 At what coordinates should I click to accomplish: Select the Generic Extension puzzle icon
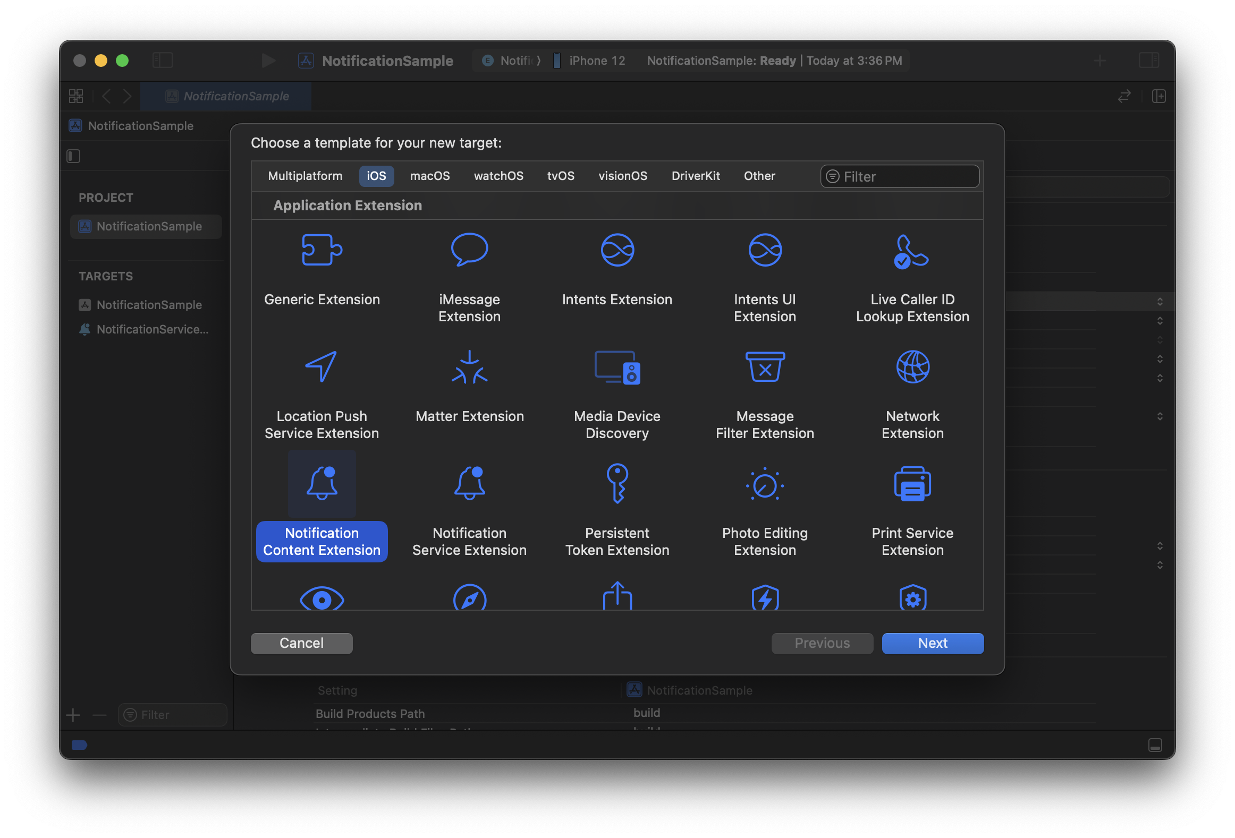pyautogui.click(x=322, y=250)
